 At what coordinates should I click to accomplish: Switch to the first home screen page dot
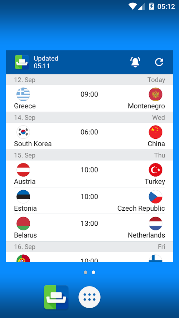pyautogui.click(x=86, y=272)
